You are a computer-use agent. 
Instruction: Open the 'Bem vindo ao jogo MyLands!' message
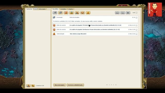click(x=78, y=34)
